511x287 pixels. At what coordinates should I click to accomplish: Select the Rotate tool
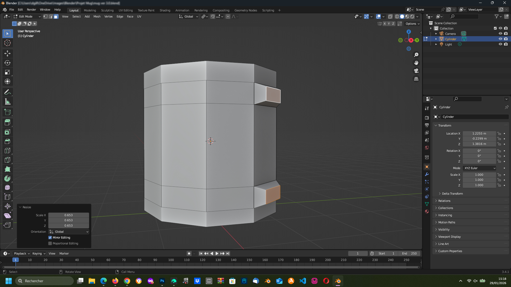coord(7,63)
